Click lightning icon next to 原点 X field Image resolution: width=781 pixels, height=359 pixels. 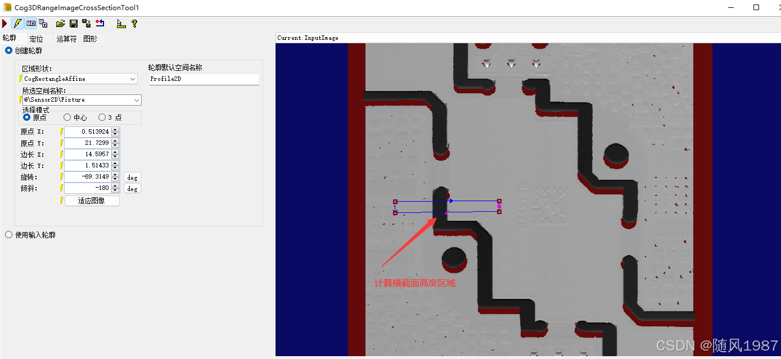click(x=61, y=131)
